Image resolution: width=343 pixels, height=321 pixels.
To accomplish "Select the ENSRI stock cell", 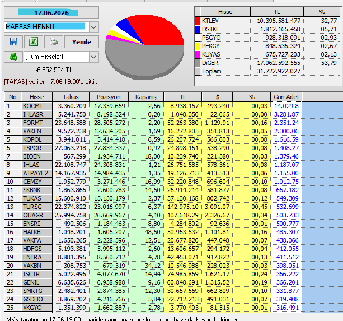I will coord(37,224).
